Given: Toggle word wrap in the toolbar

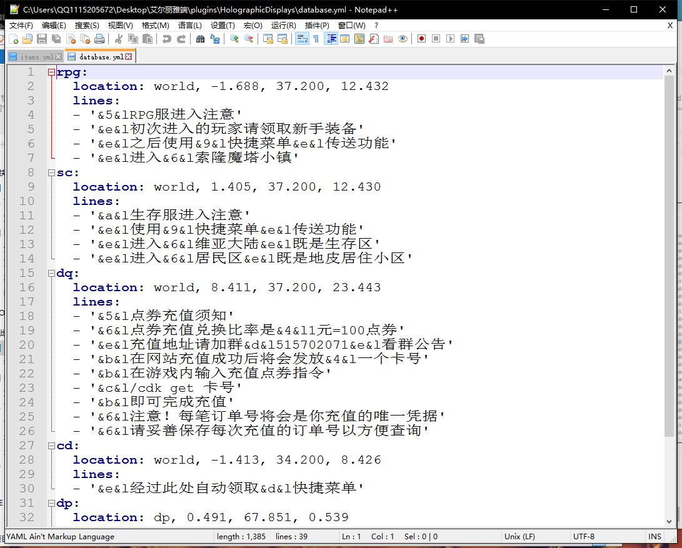Looking at the screenshot, I should pos(302,39).
